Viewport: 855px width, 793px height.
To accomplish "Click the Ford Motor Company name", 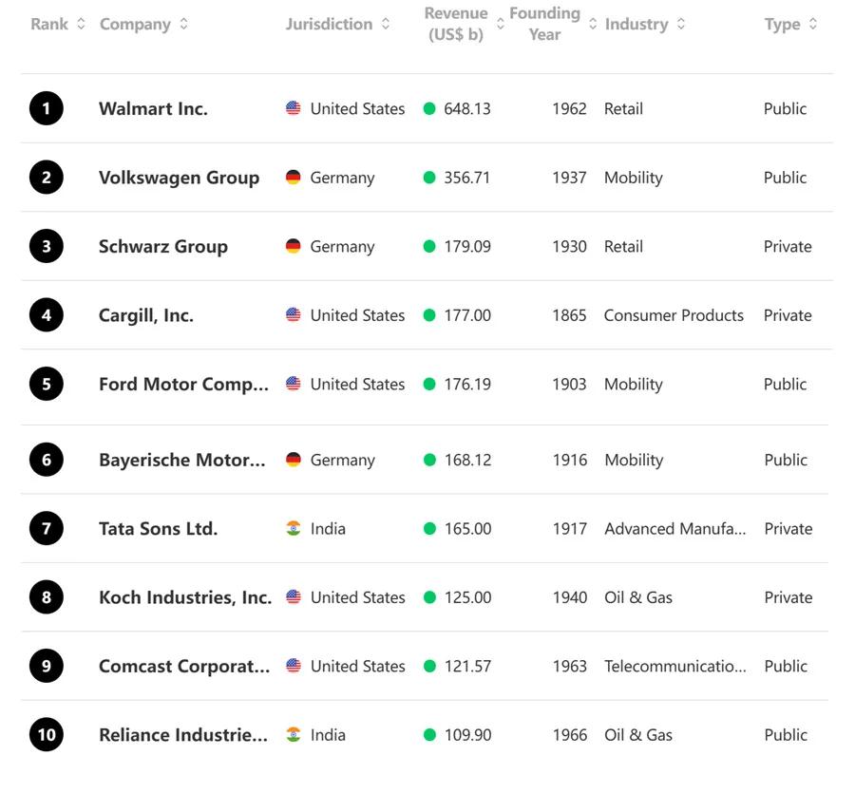I will click(183, 385).
